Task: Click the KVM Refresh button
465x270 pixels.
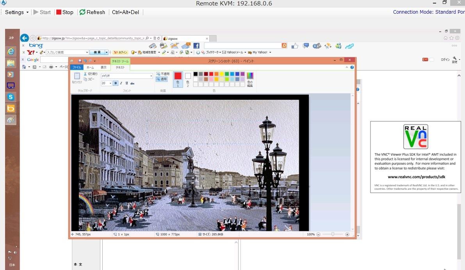Action: (92, 12)
